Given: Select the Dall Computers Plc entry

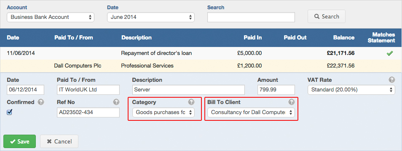Looking at the screenshot, I should [78, 66].
